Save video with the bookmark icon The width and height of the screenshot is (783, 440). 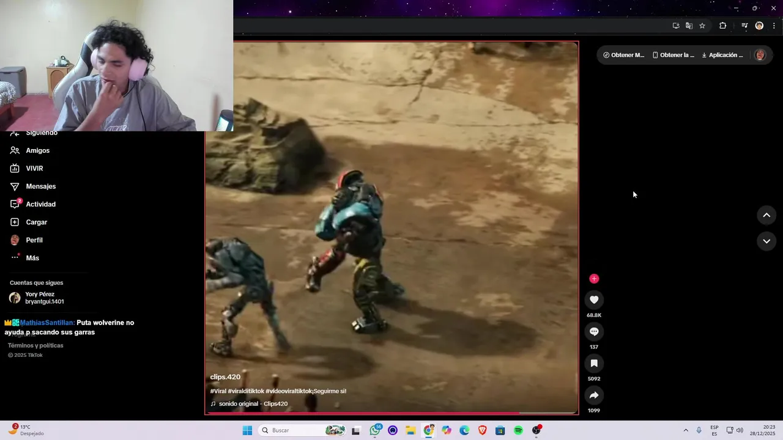click(x=594, y=363)
